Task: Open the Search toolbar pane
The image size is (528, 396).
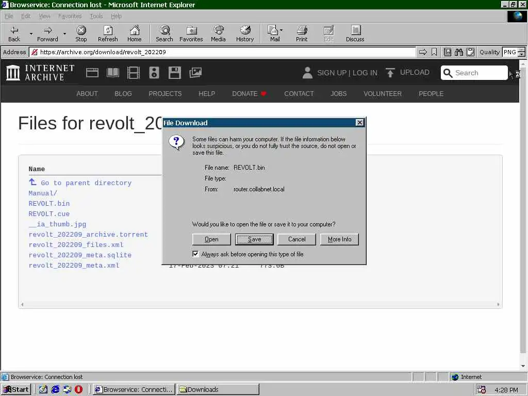Action: pos(164,34)
